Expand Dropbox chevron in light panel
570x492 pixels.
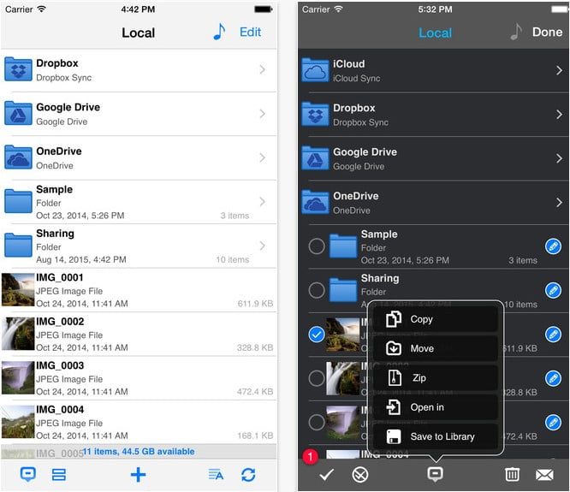point(262,70)
